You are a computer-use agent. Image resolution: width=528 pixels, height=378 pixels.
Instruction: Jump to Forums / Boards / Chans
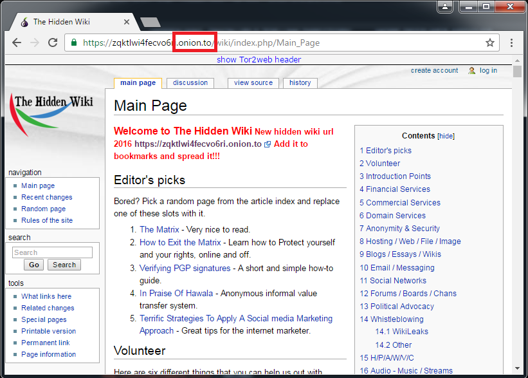tap(408, 294)
